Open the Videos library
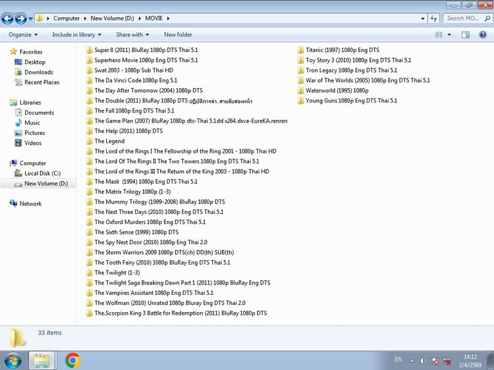 33,143
